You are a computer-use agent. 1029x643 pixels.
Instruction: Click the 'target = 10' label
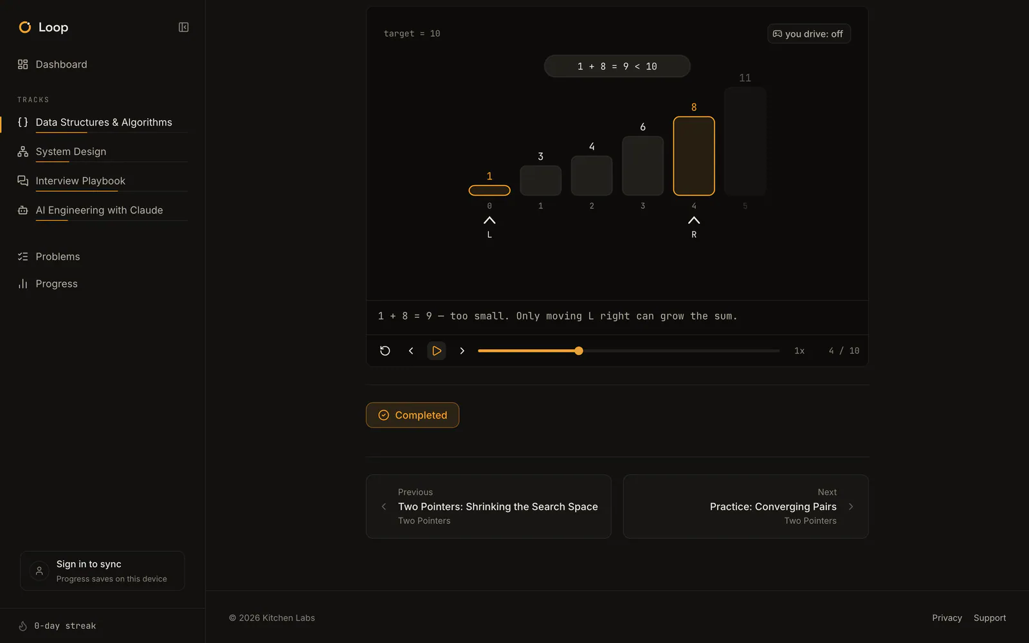(x=412, y=33)
